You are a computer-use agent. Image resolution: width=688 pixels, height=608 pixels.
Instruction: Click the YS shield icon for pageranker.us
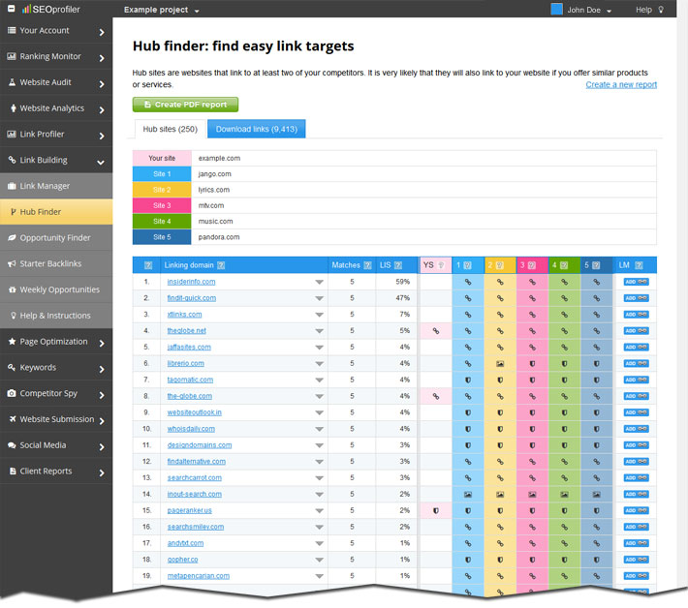click(436, 510)
